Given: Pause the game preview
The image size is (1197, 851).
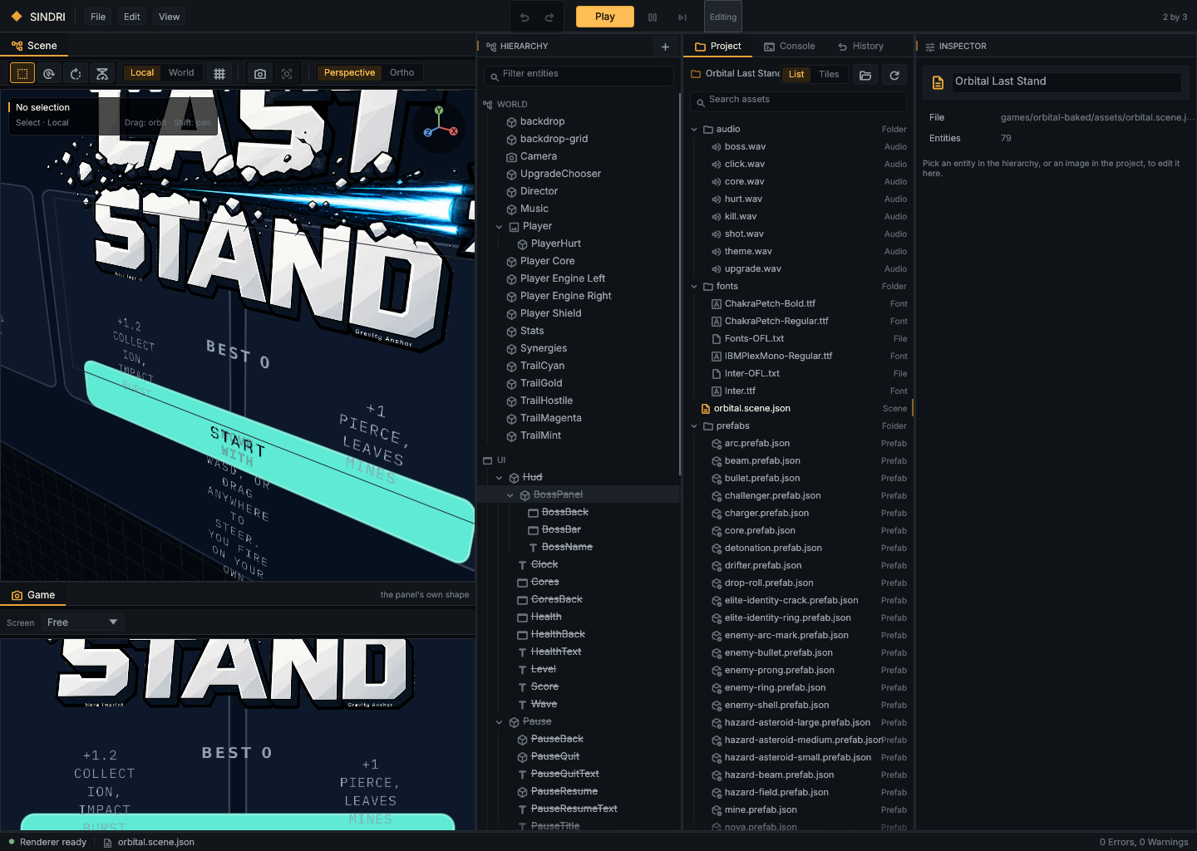Looking at the screenshot, I should tap(653, 17).
